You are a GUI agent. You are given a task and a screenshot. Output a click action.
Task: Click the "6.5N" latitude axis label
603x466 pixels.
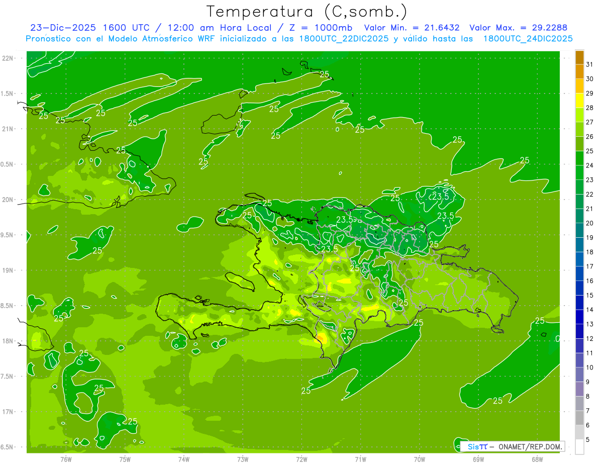click(x=8, y=447)
